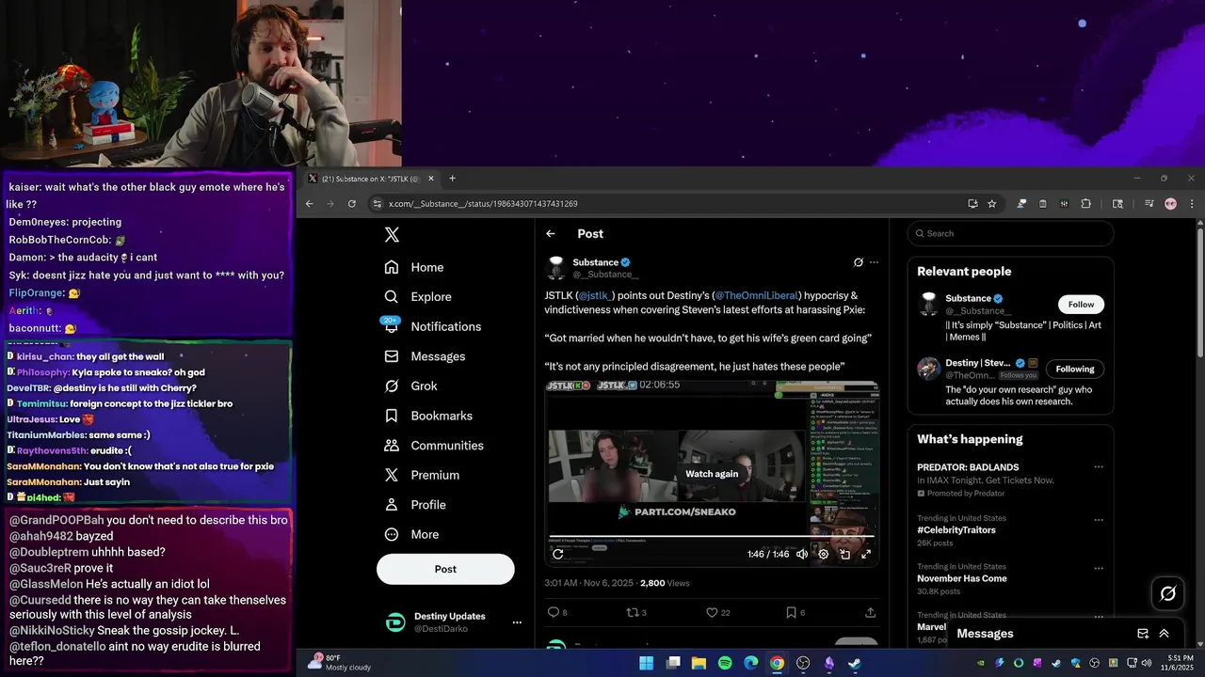This screenshot has width=1205, height=677.
Task: Open more options for PREDATOR: BADLANDS trend
Action: tap(1098, 467)
